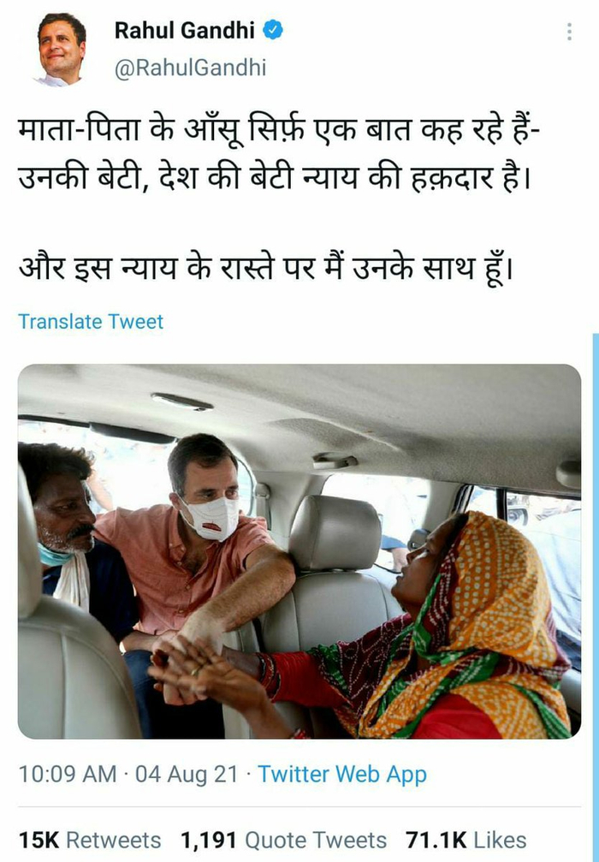The height and width of the screenshot is (862, 599).
Task: Click the 1,191 quote count
Action: 209,840
